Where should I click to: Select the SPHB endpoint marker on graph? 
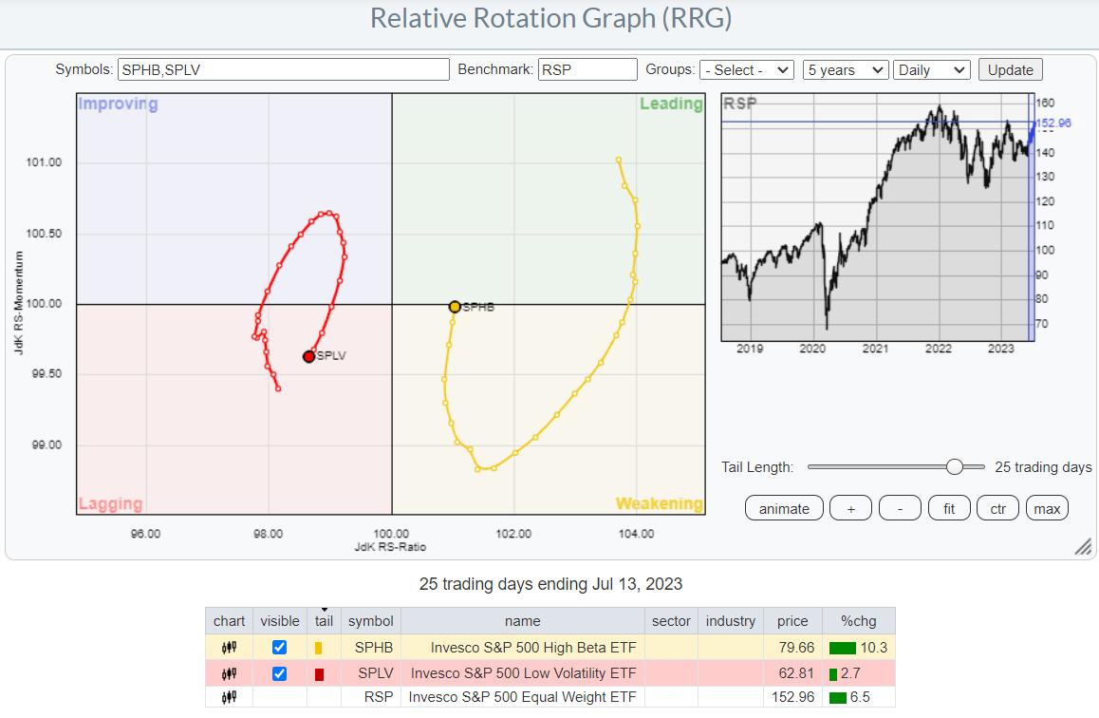455,307
